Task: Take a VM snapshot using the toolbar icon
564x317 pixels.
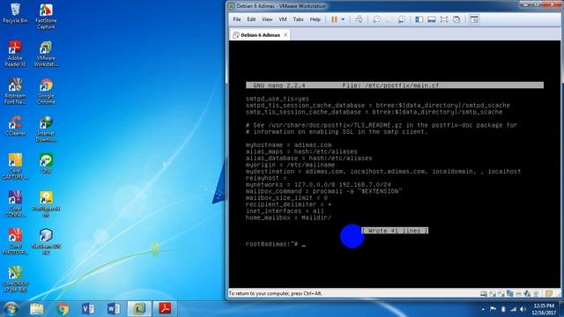Action: pyautogui.click(x=376, y=19)
